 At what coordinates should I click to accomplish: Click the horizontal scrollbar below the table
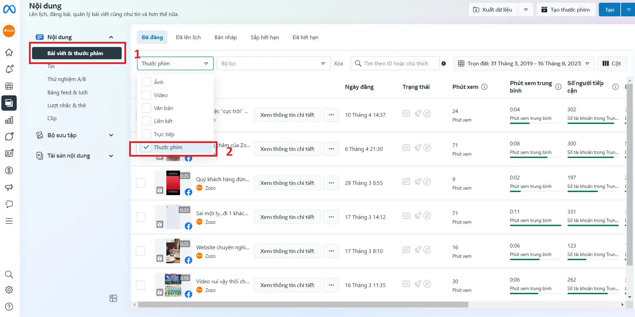[303, 305]
